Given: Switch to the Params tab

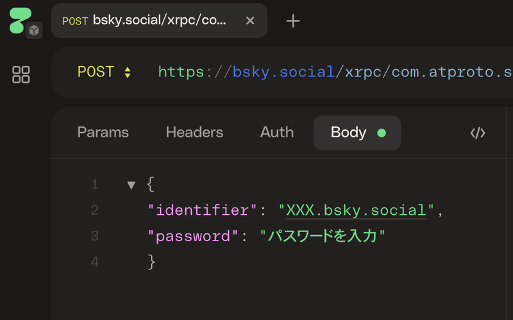Looking at the screenshot, I should (x=103, y=133).
